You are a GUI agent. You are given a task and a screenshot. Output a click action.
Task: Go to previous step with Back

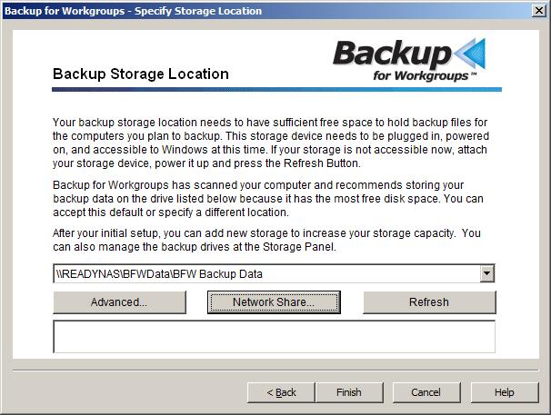281,392
